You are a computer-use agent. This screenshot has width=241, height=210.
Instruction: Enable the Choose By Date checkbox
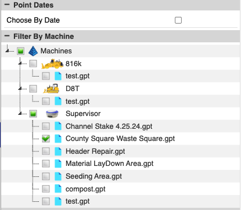point(178,20)
